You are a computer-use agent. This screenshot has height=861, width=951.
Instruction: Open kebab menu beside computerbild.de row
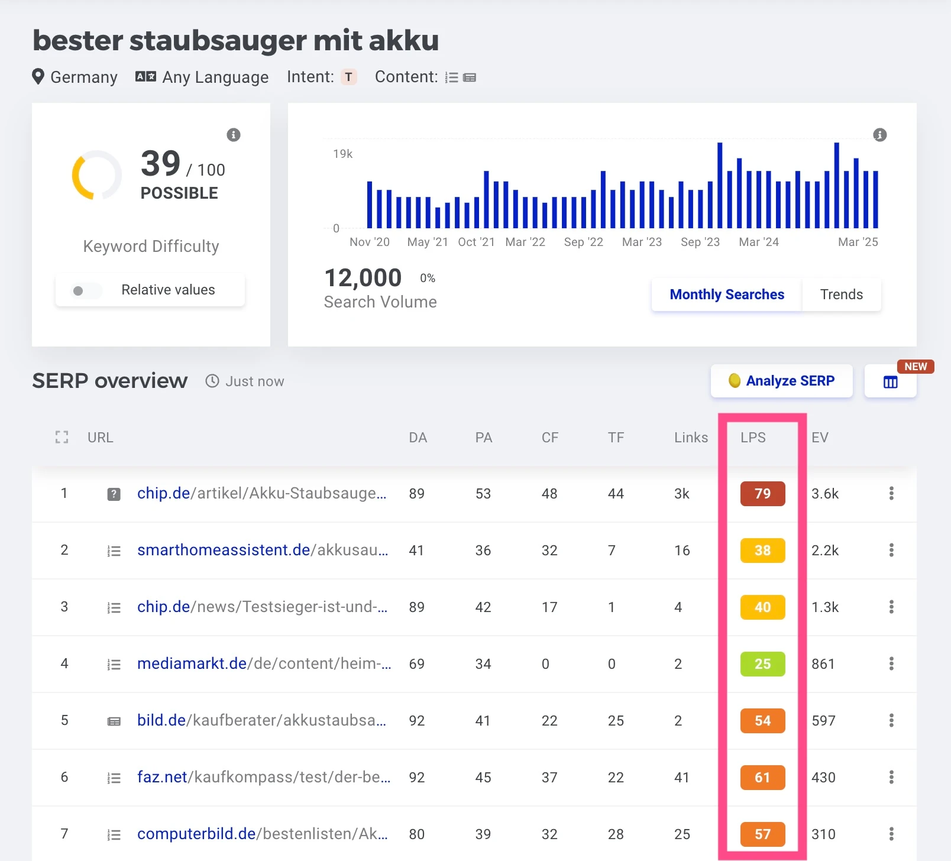[891, 834]
